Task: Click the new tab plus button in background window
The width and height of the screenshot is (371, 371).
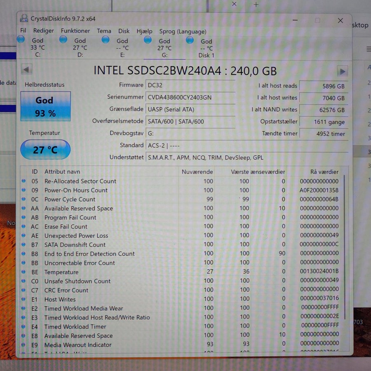Action: (256, 5)
